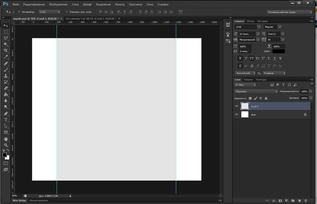
Task: Select the Magic Wand tool
Action: click(x=6, y=44)
